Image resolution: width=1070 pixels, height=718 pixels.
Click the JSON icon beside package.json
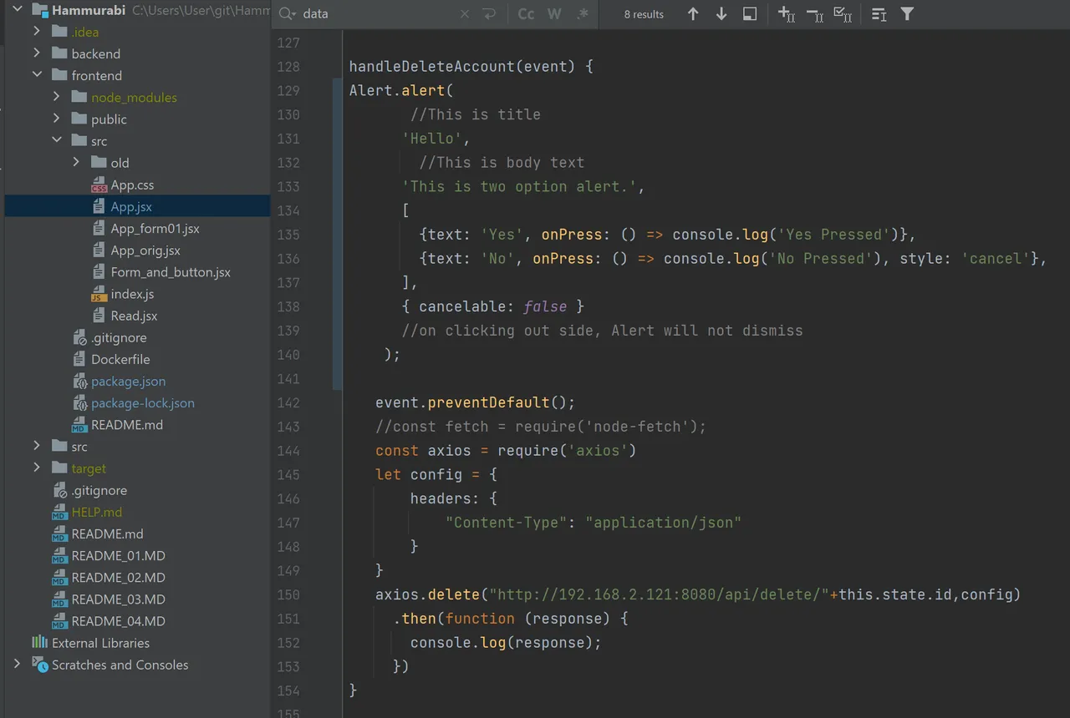click(79, 382)
